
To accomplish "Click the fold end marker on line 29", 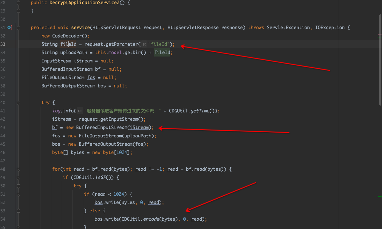I will [x=18, y=11].
